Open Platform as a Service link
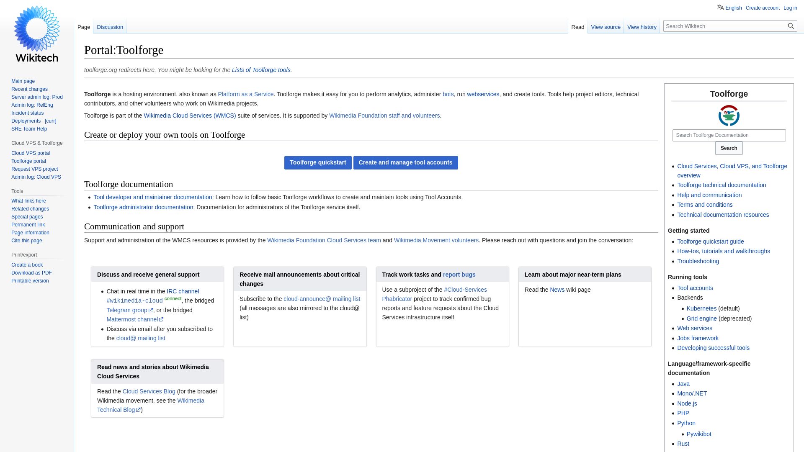The height and width of the screenshot is (452, 804). pos(245,94)
